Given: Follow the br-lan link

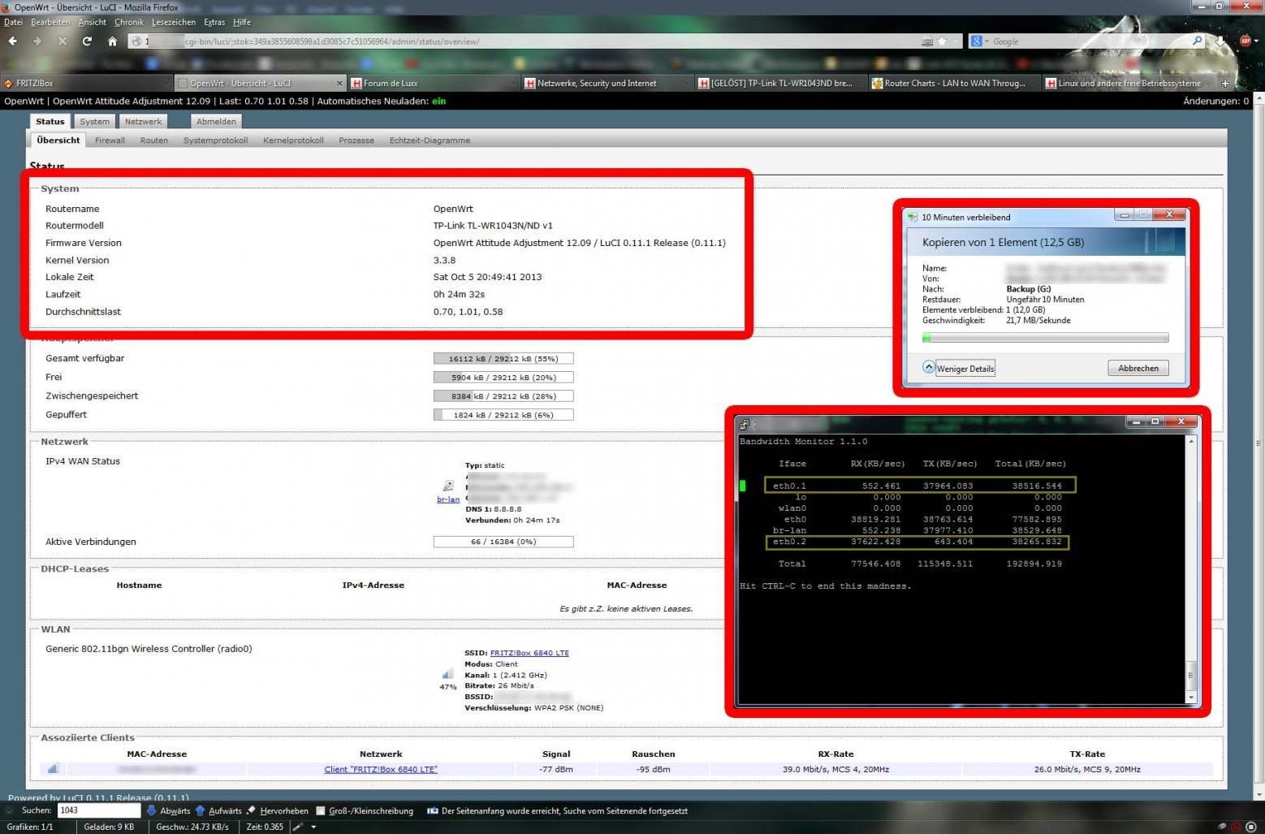Looking at the screenshot, I should tap(448, 499).
